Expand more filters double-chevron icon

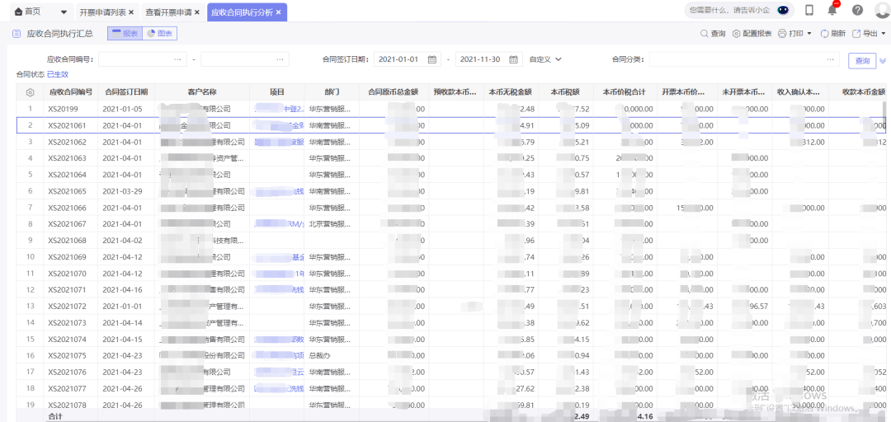pyautogui.click(x=883, y=60)
